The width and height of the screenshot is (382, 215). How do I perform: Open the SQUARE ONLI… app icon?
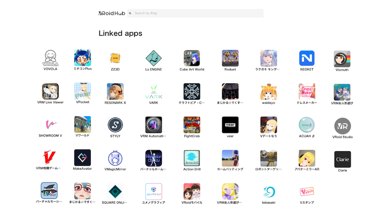115,192
